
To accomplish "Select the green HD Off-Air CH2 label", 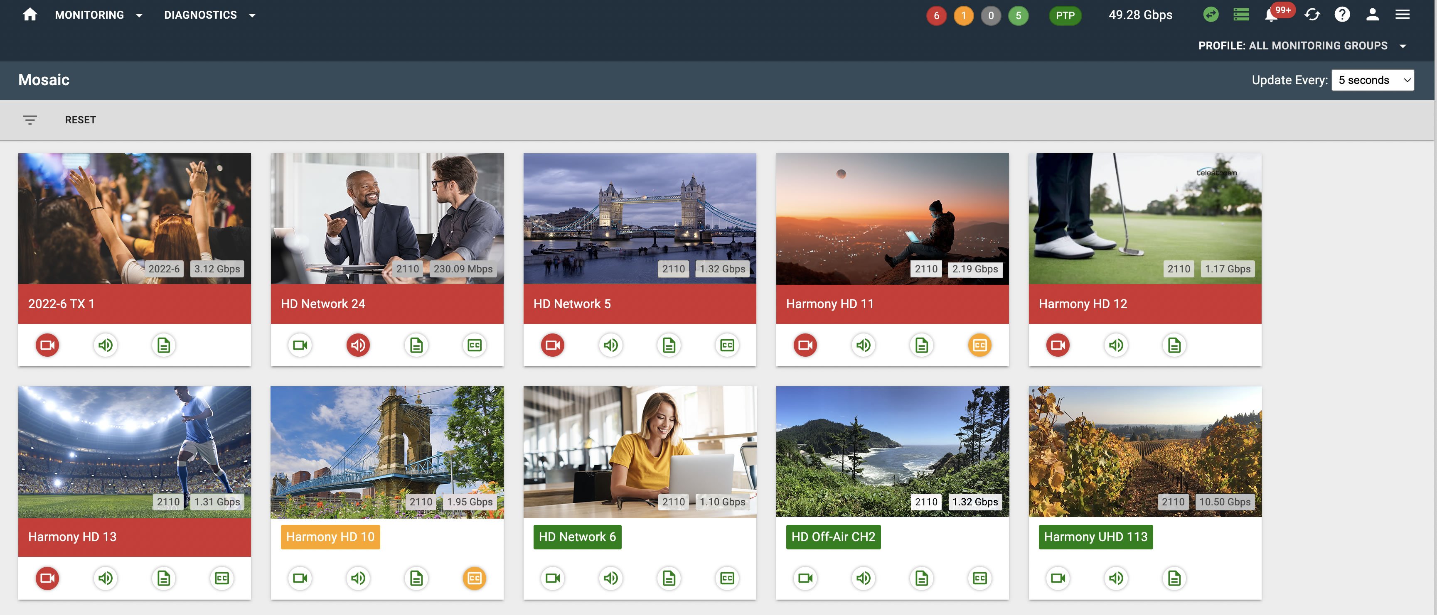I will (x=834, y=537).
